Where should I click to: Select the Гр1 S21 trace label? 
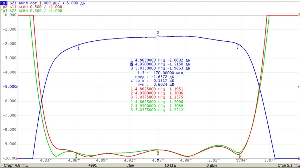(x=43, y=3)
